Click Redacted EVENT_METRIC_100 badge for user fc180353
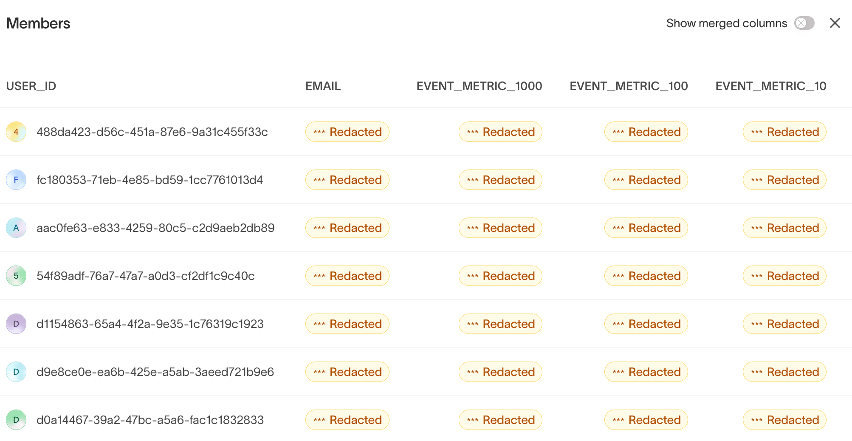Viewport: 852px width, 441px height. pos(646,180)
